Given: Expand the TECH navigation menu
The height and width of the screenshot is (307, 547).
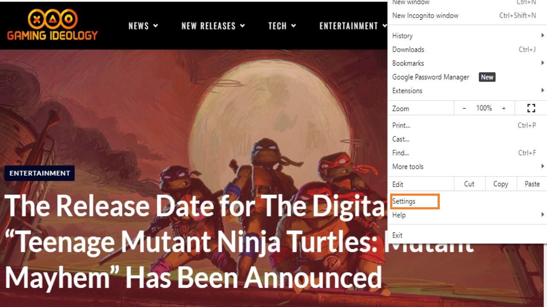Looking at the screenshot, I should [282, 26].
